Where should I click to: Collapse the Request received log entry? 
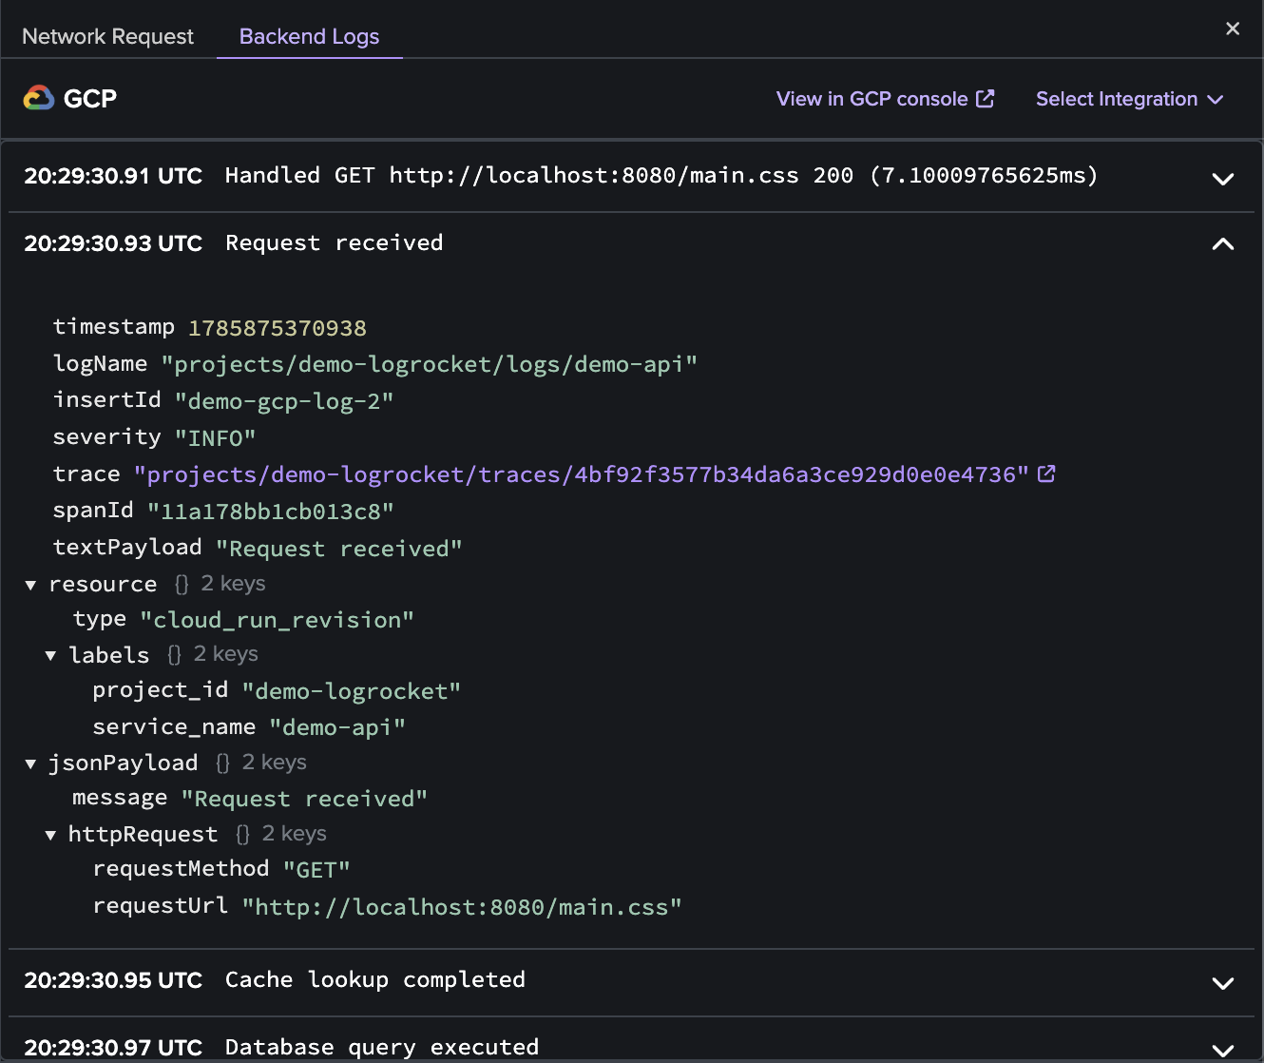[x=1223, y=244]
